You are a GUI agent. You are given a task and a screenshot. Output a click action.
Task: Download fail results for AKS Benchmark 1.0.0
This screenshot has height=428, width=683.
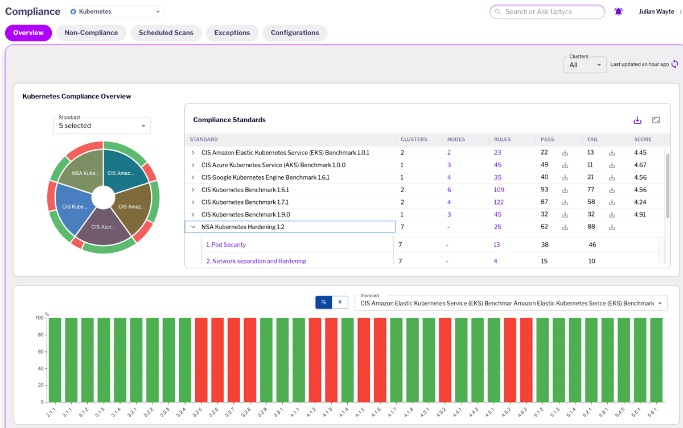click(612, 165)
